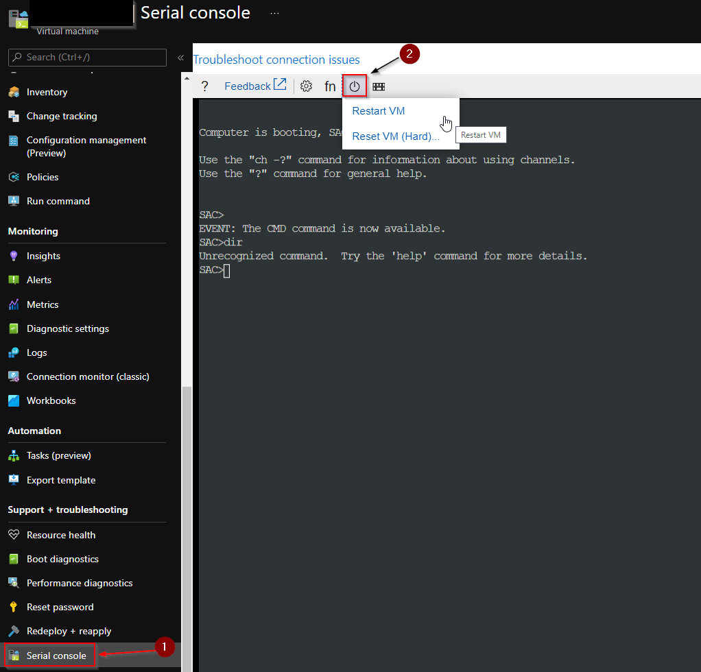Open Run command in sidebar
Screen dimensions: 701x672
[x=58, y=201]
